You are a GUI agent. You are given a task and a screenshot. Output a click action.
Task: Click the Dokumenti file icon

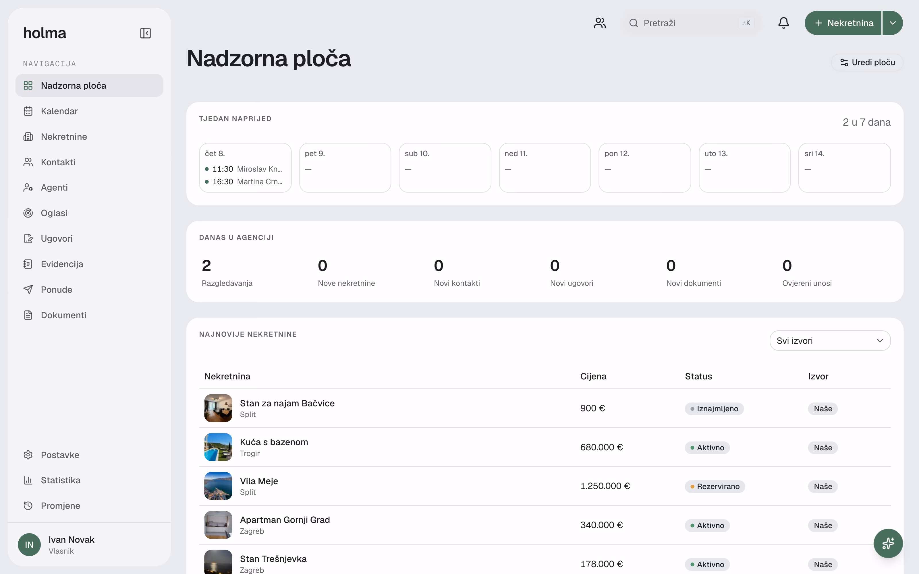click(x=28, y=315)
